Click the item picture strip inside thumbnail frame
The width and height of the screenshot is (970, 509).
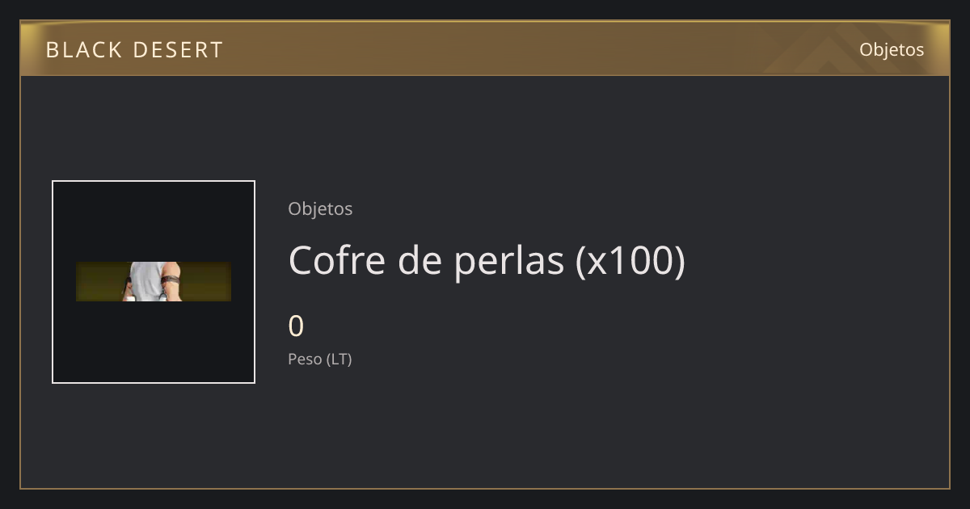tap(154, 281)
